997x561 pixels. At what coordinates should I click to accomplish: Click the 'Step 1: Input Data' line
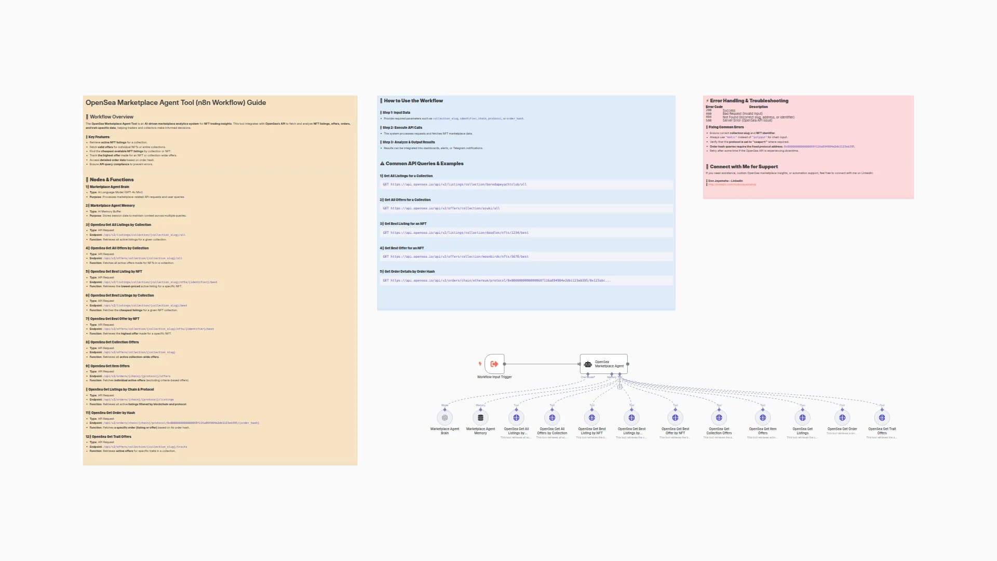pyautogui.click(x=396, y=113)
